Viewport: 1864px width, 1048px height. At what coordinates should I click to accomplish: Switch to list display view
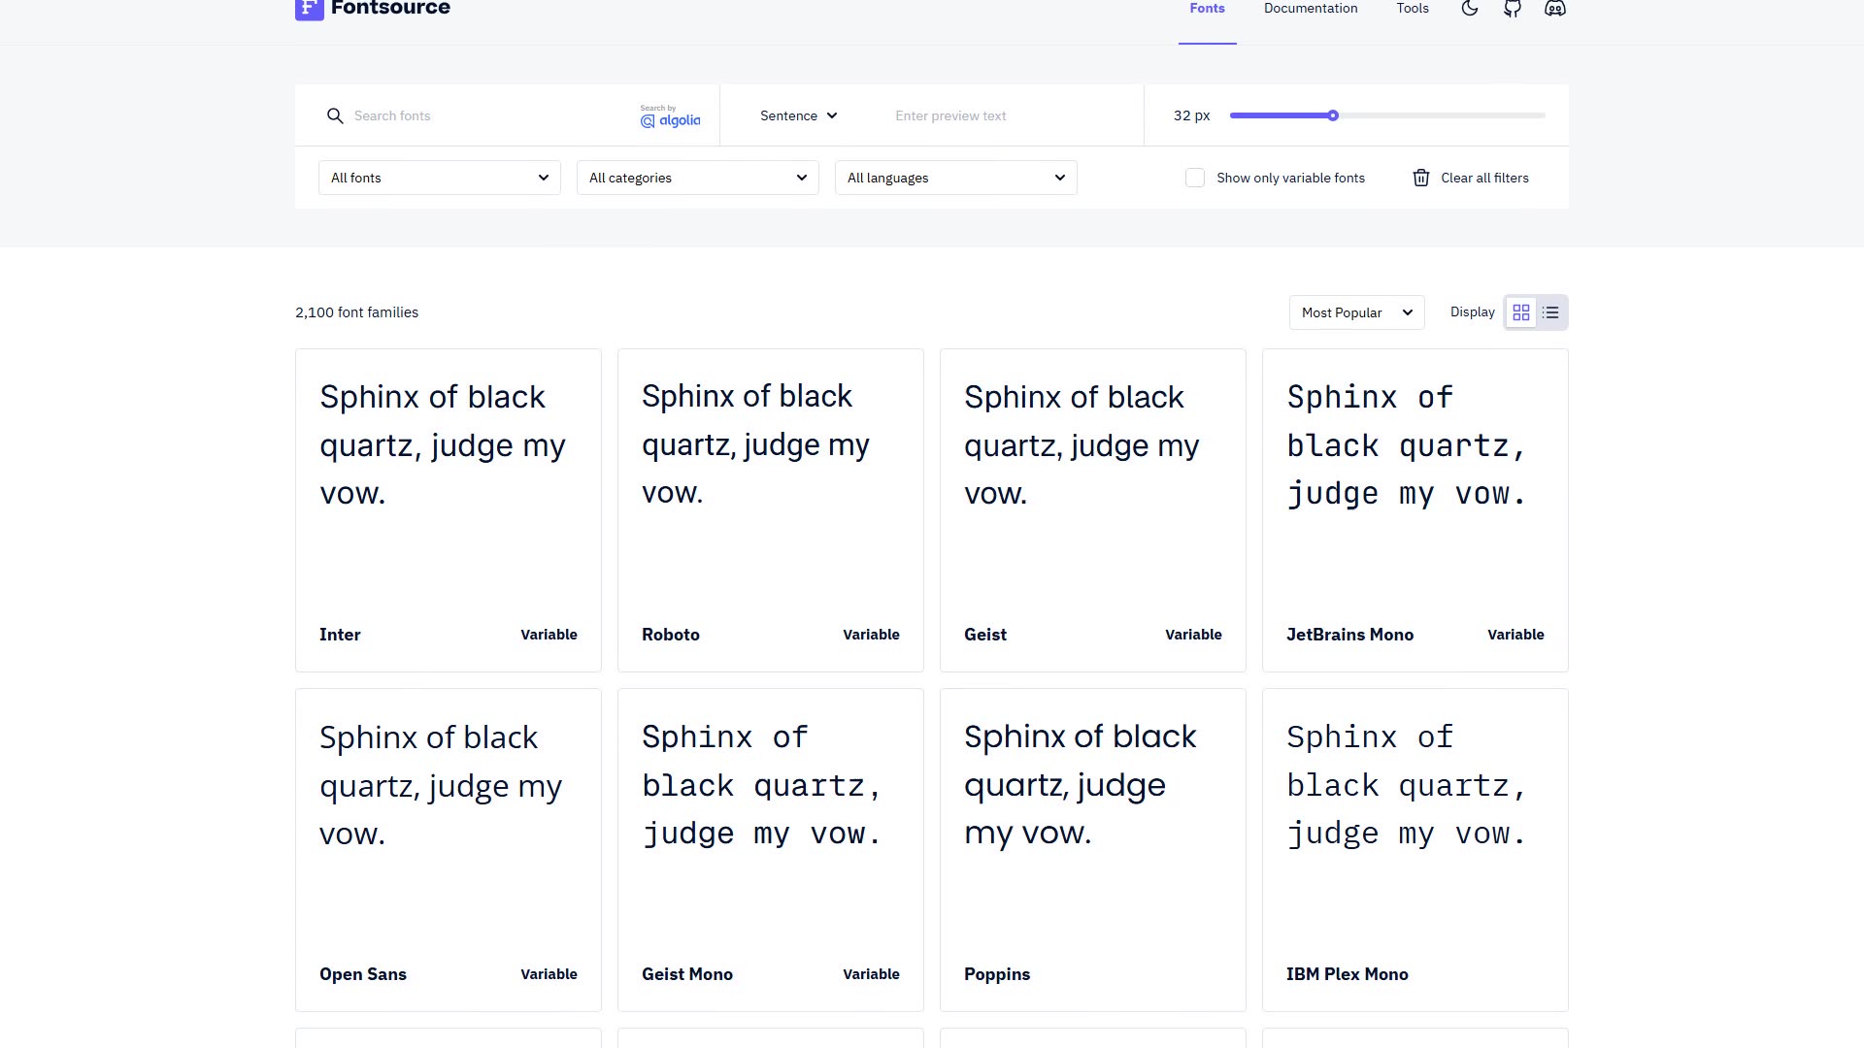coord(1550,312)
